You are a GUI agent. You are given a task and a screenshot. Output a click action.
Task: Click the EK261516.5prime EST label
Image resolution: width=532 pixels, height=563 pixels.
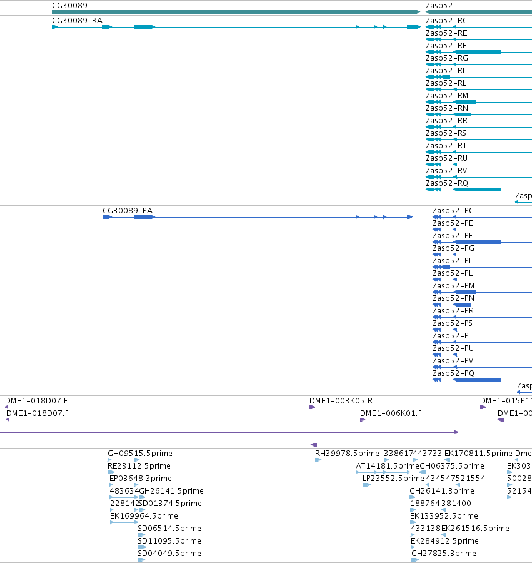tap(475, 529)
